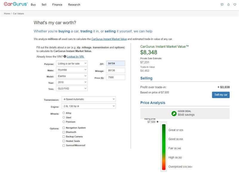Select the Premium wheels option
Image resolution: width=239 pixels, height=177 pixels.
64,122
